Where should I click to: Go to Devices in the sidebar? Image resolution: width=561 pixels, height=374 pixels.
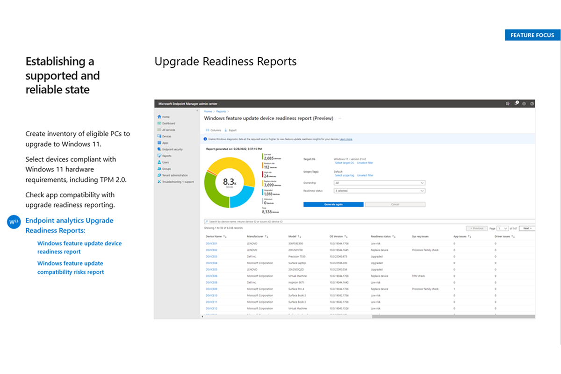165,137
